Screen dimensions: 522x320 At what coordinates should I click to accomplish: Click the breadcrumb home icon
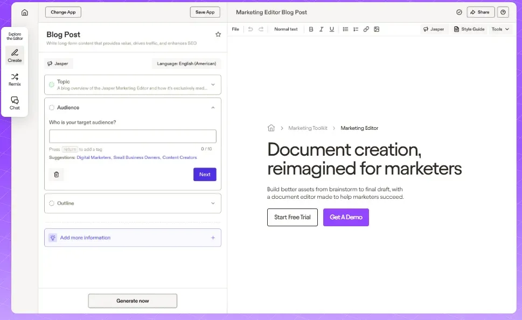coord(271,128)
